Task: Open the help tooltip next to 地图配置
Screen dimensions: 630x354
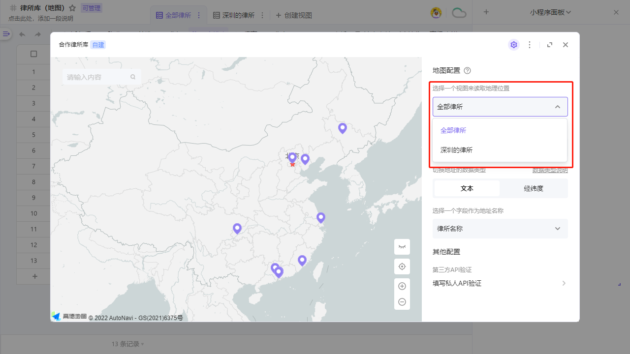Action: point(467,70)
